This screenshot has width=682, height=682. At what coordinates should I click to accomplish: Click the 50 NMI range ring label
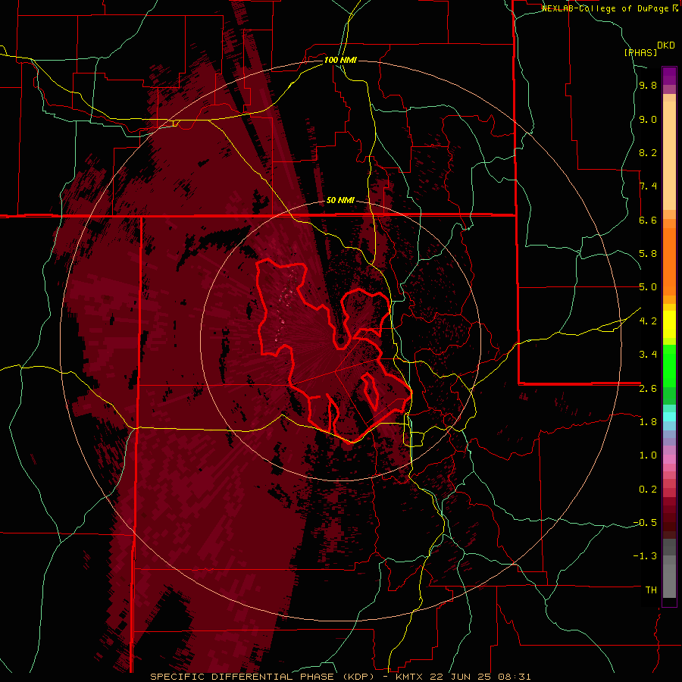pyautogui.click(x=340, y=201)
